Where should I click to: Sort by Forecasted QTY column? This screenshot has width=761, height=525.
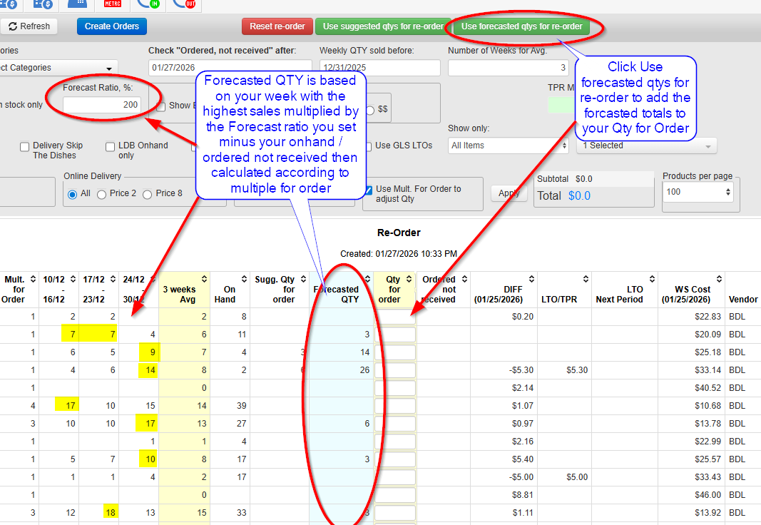(x=367, y=279)
